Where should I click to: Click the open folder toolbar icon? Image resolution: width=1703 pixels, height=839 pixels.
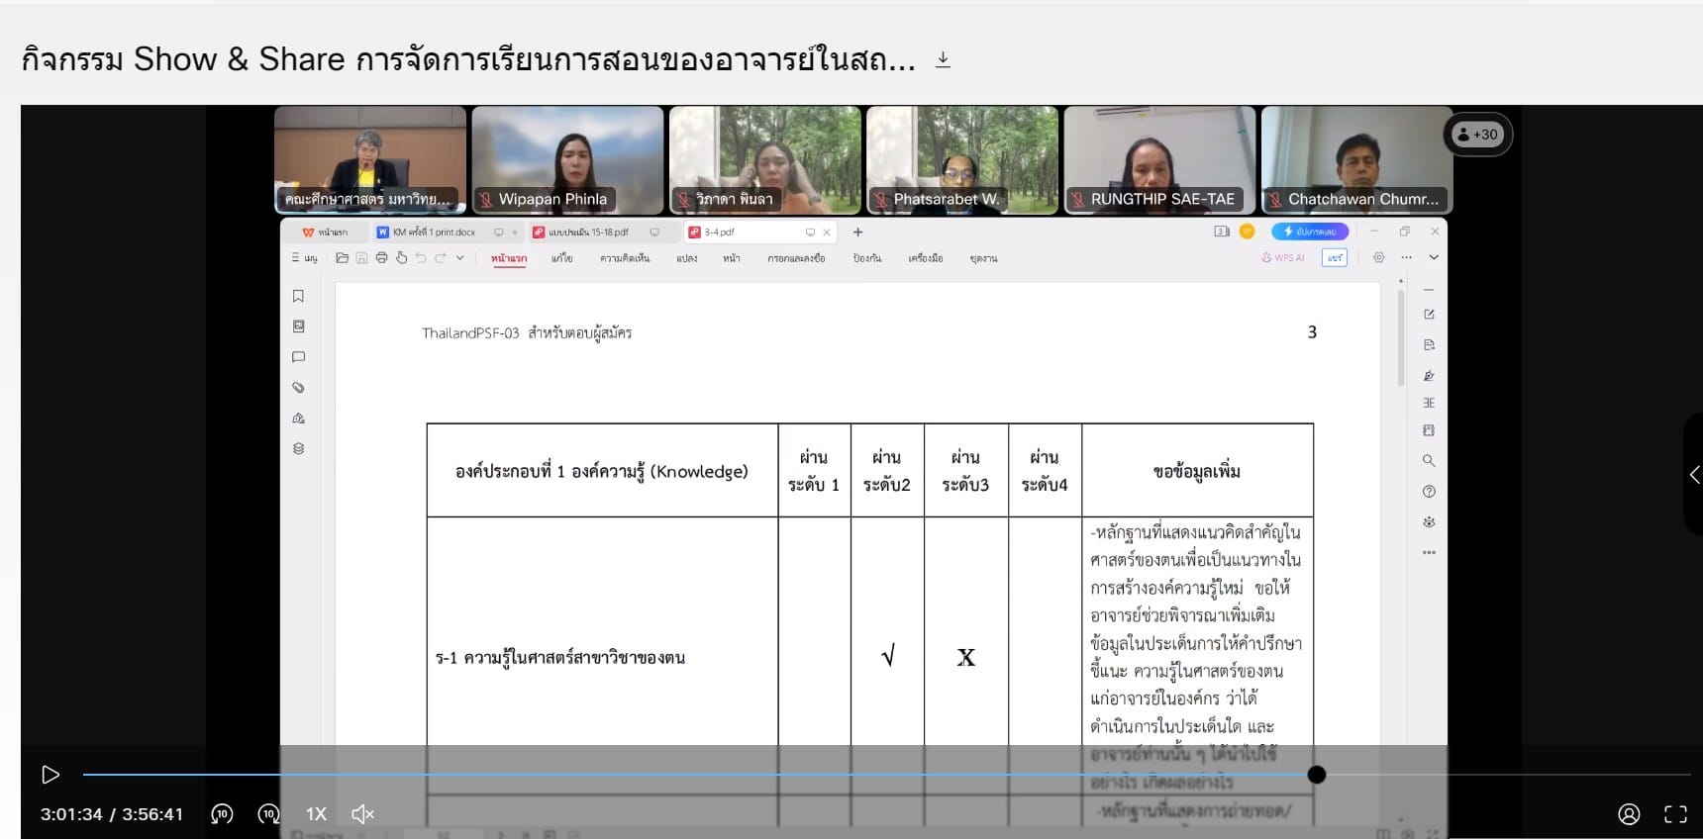[342, 258]
